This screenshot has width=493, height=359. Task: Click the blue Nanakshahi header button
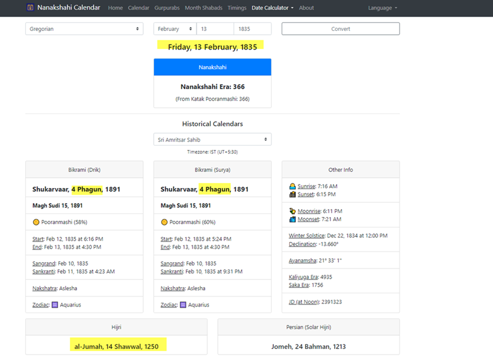pyautogui.click(x=212, y=67)
